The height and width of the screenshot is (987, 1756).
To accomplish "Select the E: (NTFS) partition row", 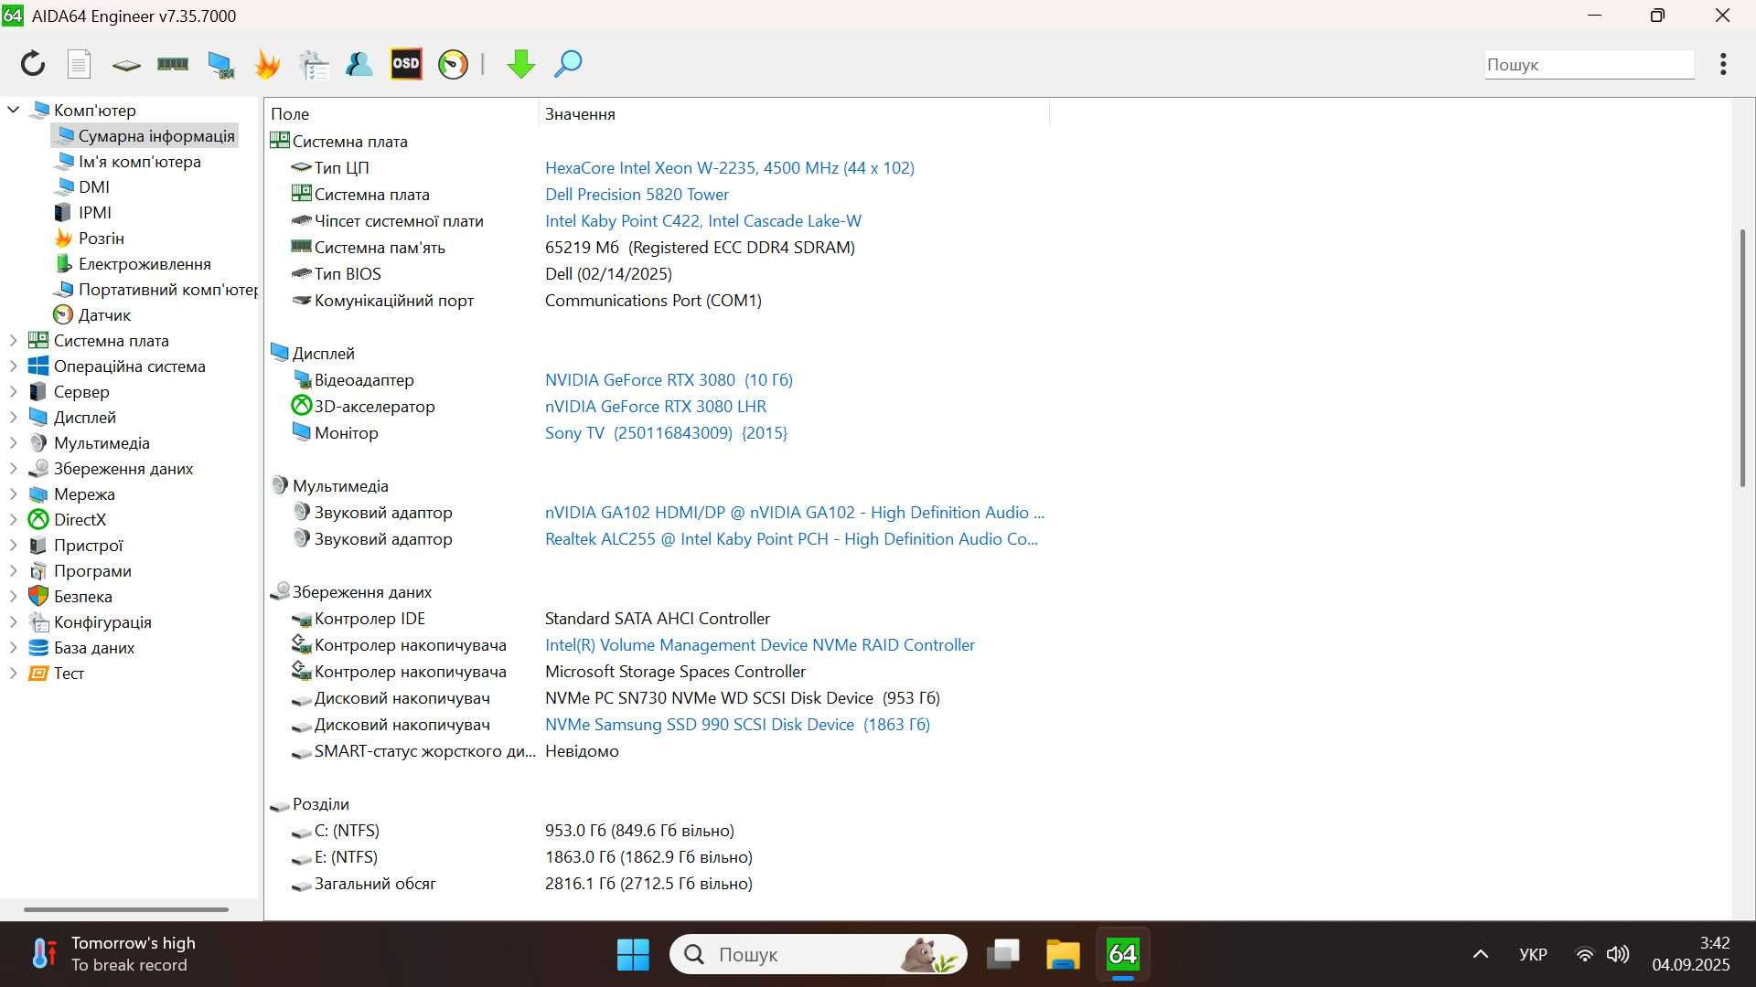I will point(521,856).
